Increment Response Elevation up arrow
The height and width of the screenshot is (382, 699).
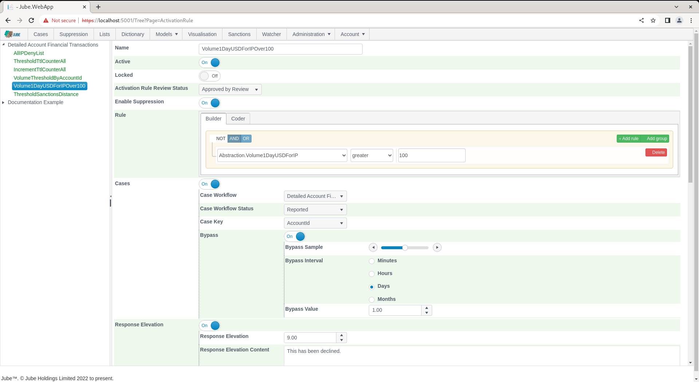point(341,335)
